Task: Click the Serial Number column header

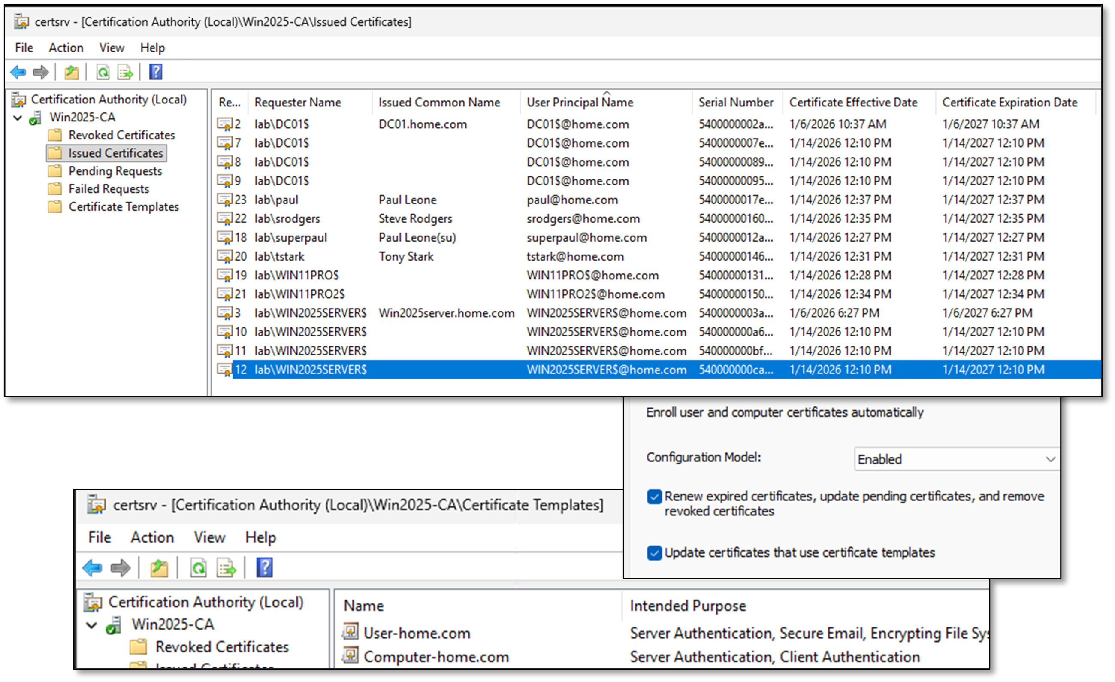Action: click(736, 102)
